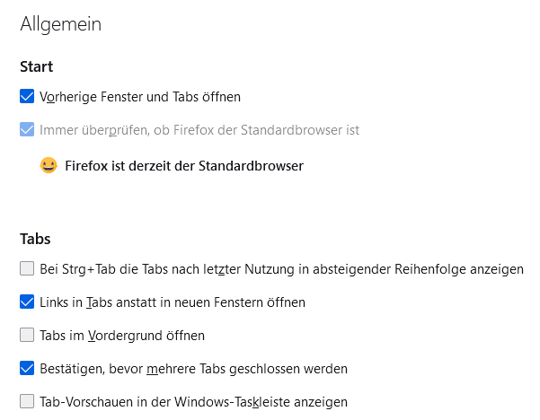Screen dimensions: 540x420
Task: Click the label 'Links in Tabs anstatt in neuen Fenstern öffnen'
Action: [173, 302]
